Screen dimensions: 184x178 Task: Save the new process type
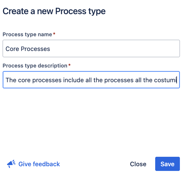(x=167, y=164)
